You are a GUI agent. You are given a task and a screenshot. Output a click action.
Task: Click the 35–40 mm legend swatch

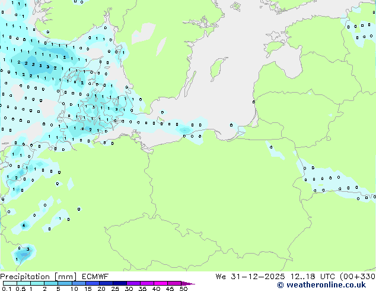pos(146,283)
